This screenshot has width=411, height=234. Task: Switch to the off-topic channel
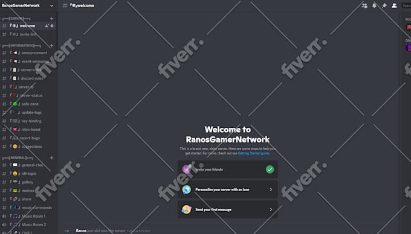(28, 174)
